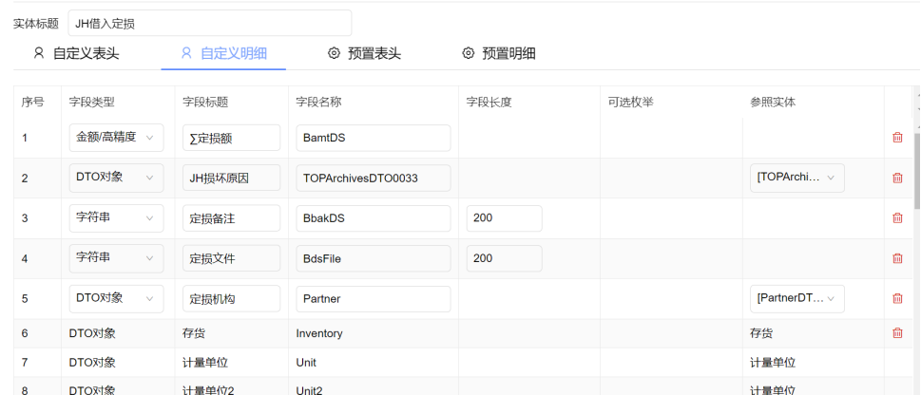Switch to the 自定义表头 tab
The width and height of the screenshot is (921, 395).
pyautogui.click(x=76, y=53)
